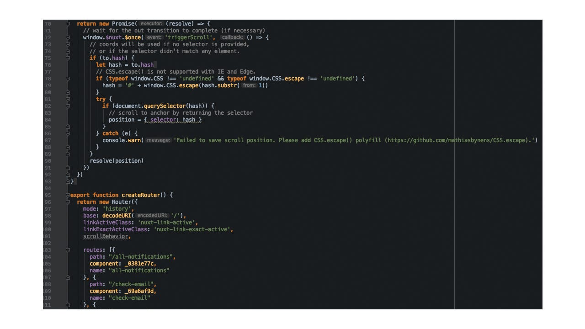Viewport: 585px width, 329px height.
Task: Collapse the $once callback block on line 72
Action: [67, 37]
